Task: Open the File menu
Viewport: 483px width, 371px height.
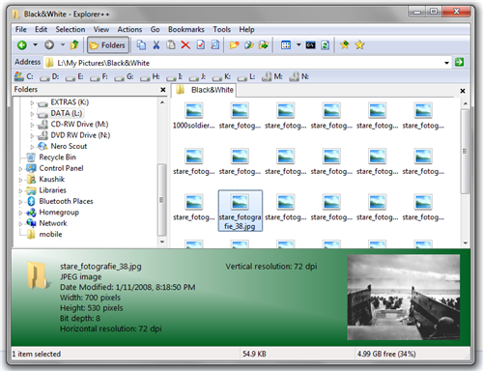Action: coord(21,29)
